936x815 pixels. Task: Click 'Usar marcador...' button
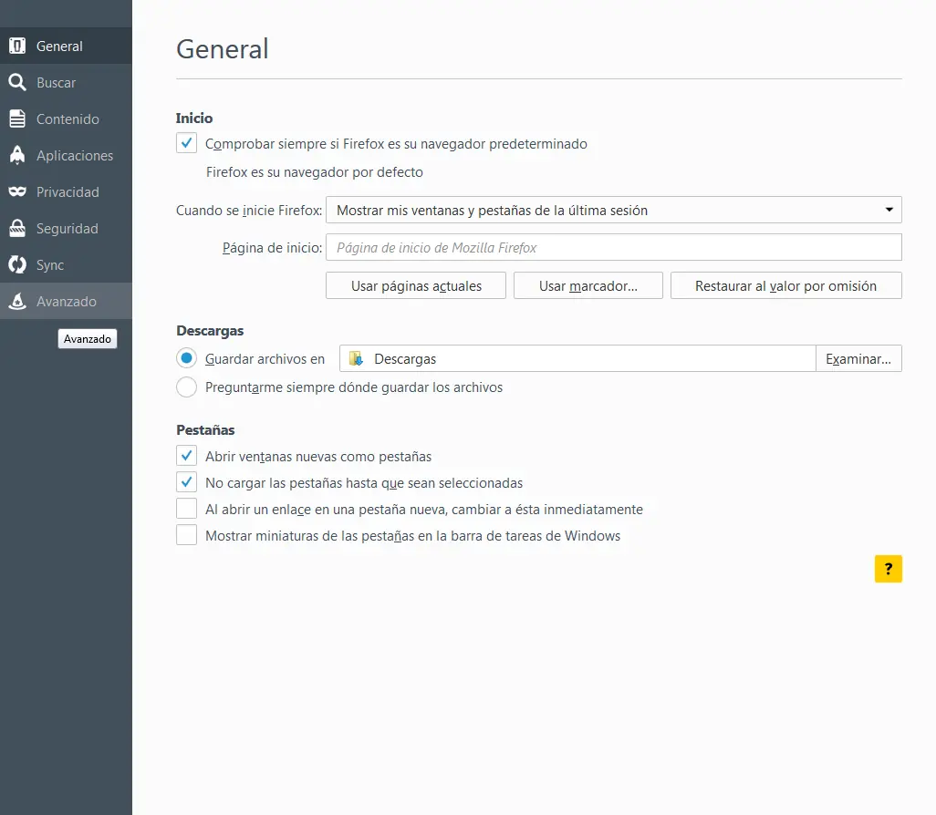pos(588,285)
